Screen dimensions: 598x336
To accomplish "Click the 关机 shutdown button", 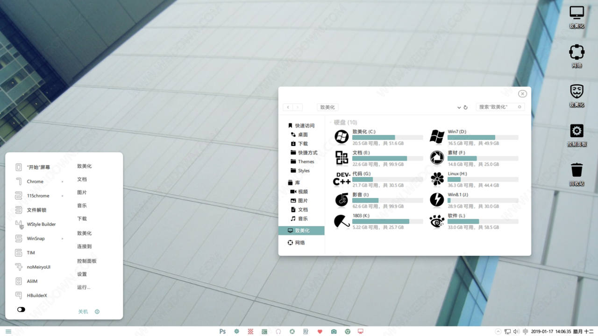I will point(83,312).
